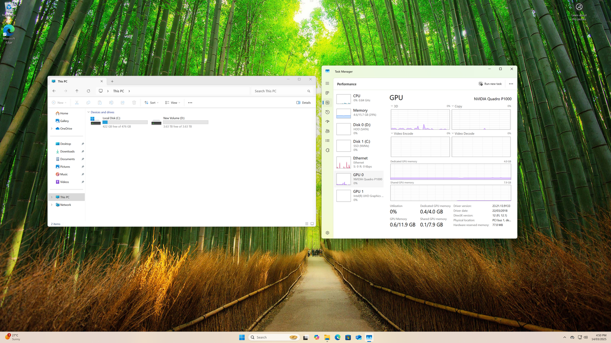Screen dimensions: 611x343
Task: Open the Sort dropdown in File Explorer
Action: tap(152, 103)
